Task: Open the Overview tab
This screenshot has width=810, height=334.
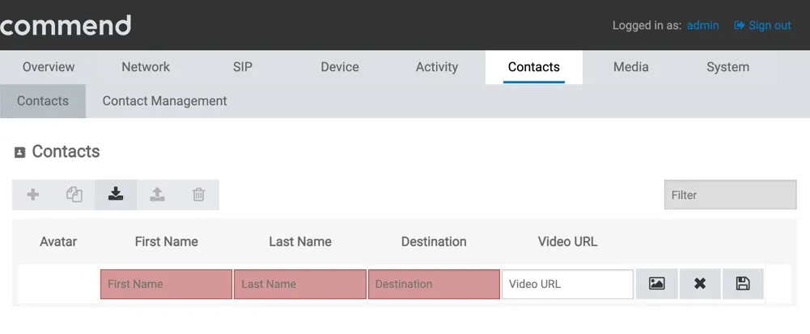Action: tap(49, 67)
